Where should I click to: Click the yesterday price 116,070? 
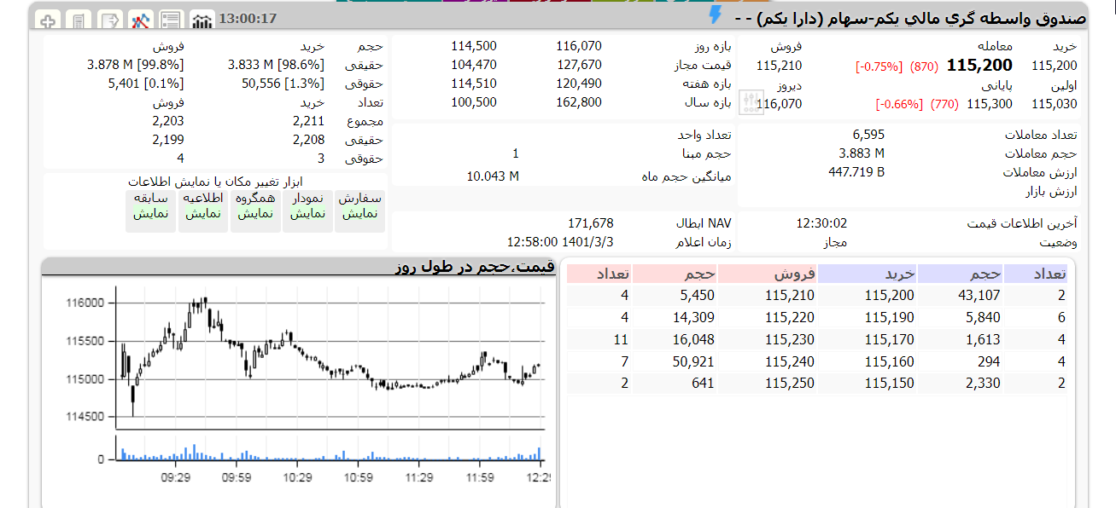pos(779,104)
